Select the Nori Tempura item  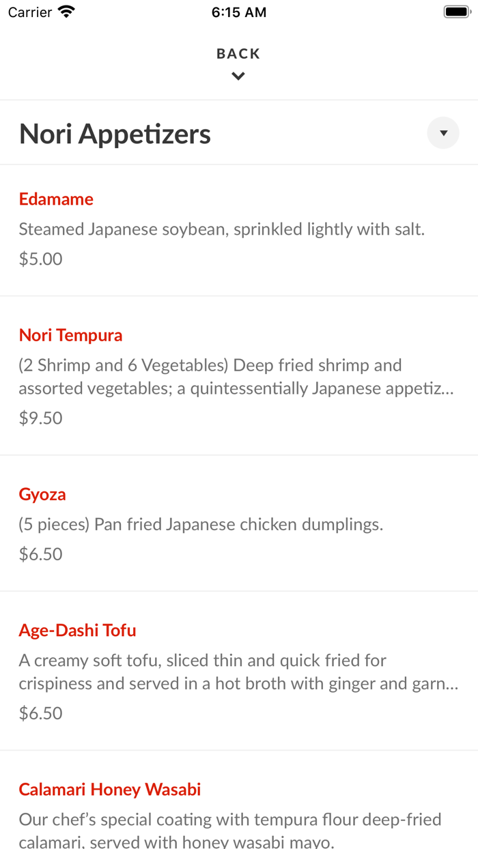click(70, 335)
